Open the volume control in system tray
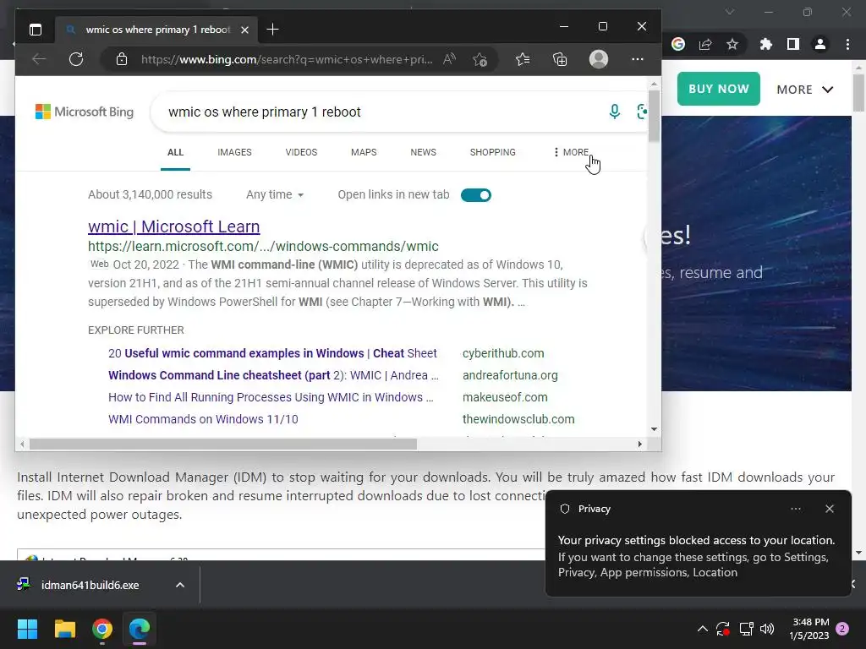Viewport: 866px width, 649px height. pos(767,629)
